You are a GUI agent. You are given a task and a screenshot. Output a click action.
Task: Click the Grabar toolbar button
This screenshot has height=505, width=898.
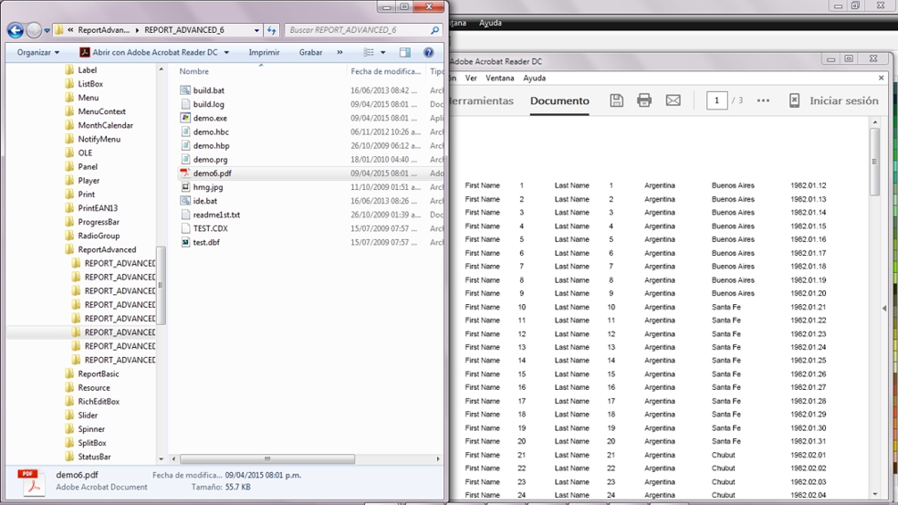(310, 52)
